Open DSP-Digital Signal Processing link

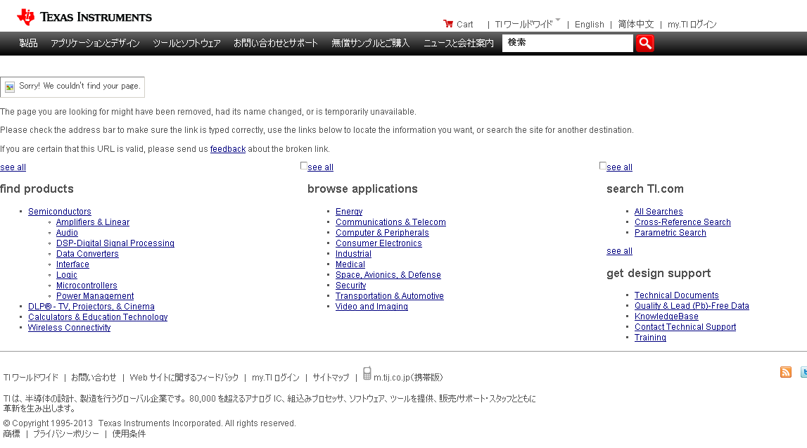[115, 243]
